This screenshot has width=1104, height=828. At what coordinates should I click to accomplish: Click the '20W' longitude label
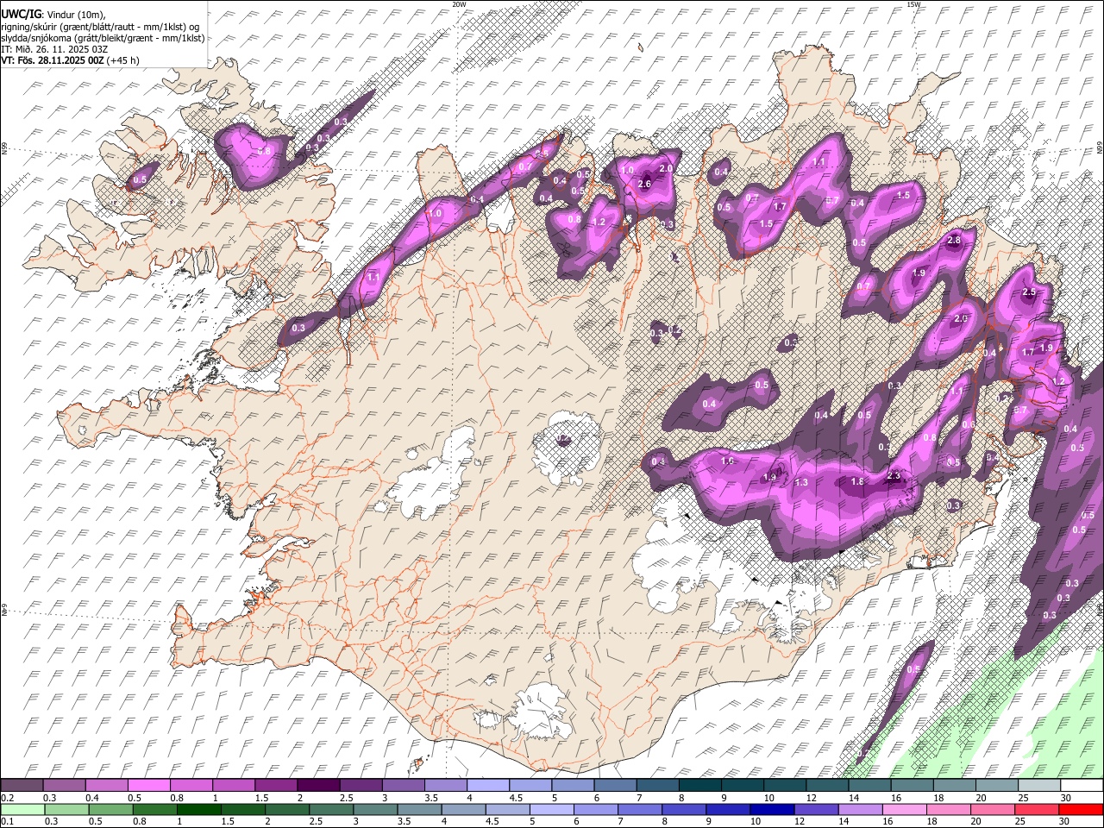(459, 4)
